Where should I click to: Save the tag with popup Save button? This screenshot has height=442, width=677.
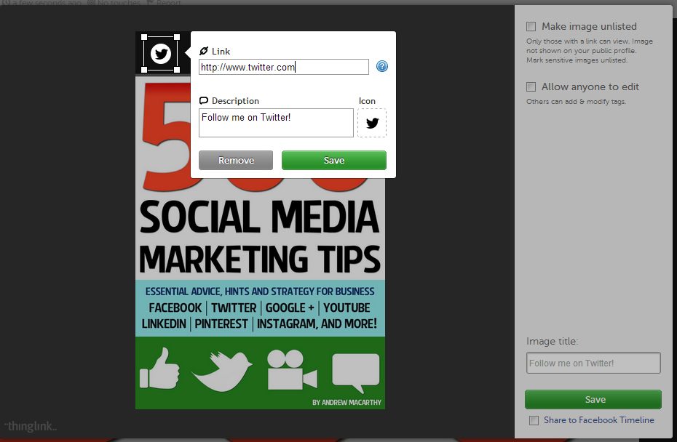(x=333, y=161)
